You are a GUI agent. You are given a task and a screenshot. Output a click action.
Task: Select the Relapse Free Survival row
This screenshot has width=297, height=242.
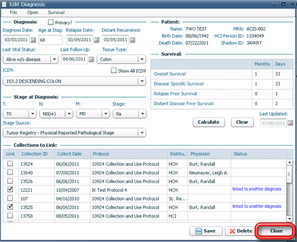(222, 94)
